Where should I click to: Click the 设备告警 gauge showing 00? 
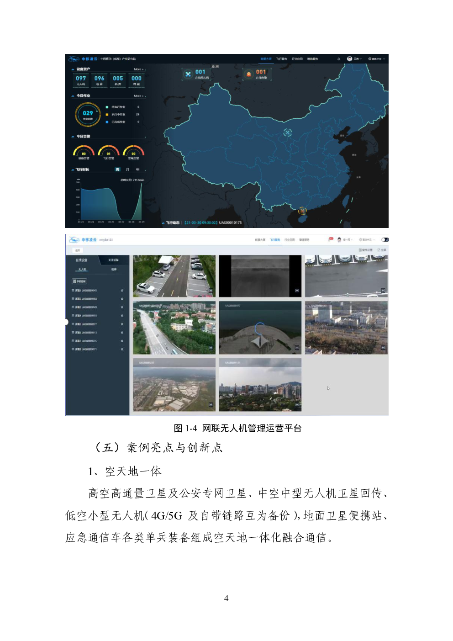pos(84,152)
